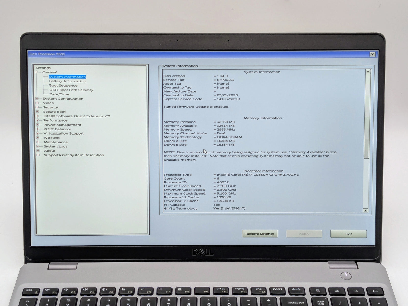Select the Wireless label
This screenshot has width=408, height=306.
click(52, 138)
